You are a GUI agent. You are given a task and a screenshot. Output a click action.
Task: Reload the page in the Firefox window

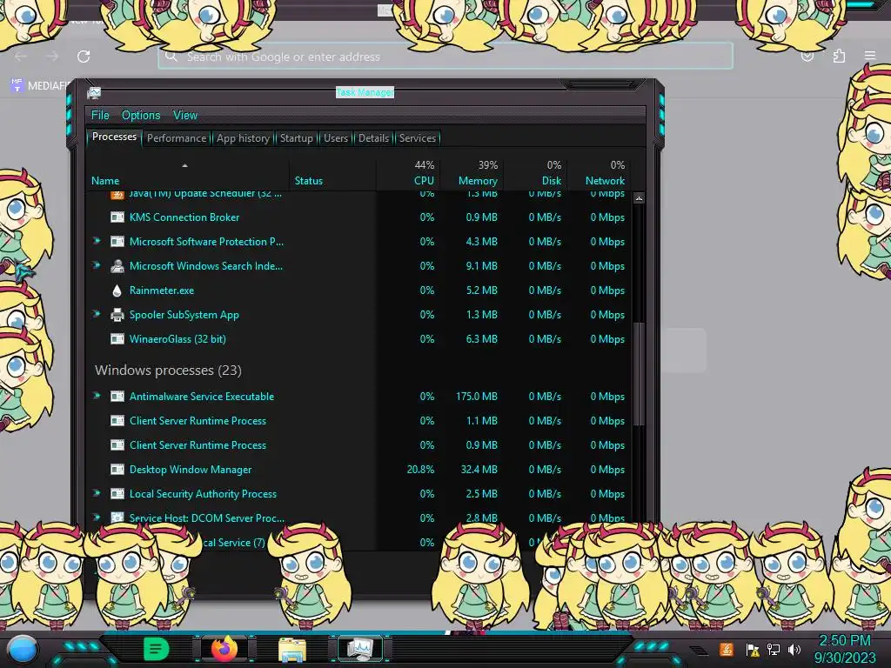click(x=84, y=57)
